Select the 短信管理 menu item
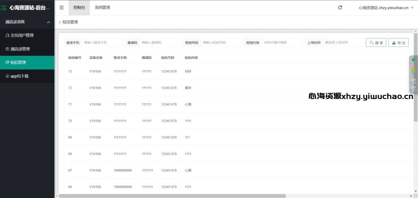The height and width of the screenshot is (198, 418). click(x=27, y=63)
